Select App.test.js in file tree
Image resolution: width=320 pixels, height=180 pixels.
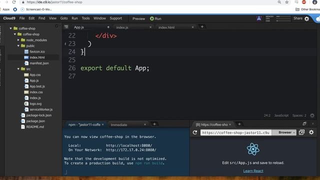pos(37,86)
